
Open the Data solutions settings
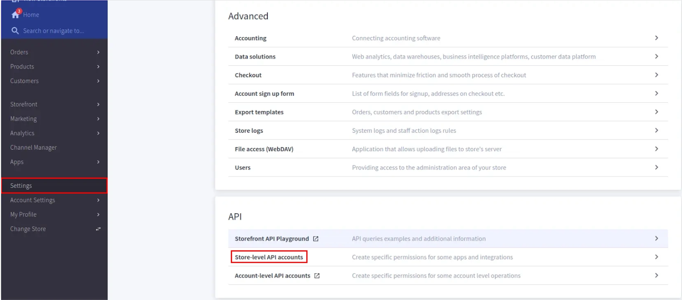(255, 57)
